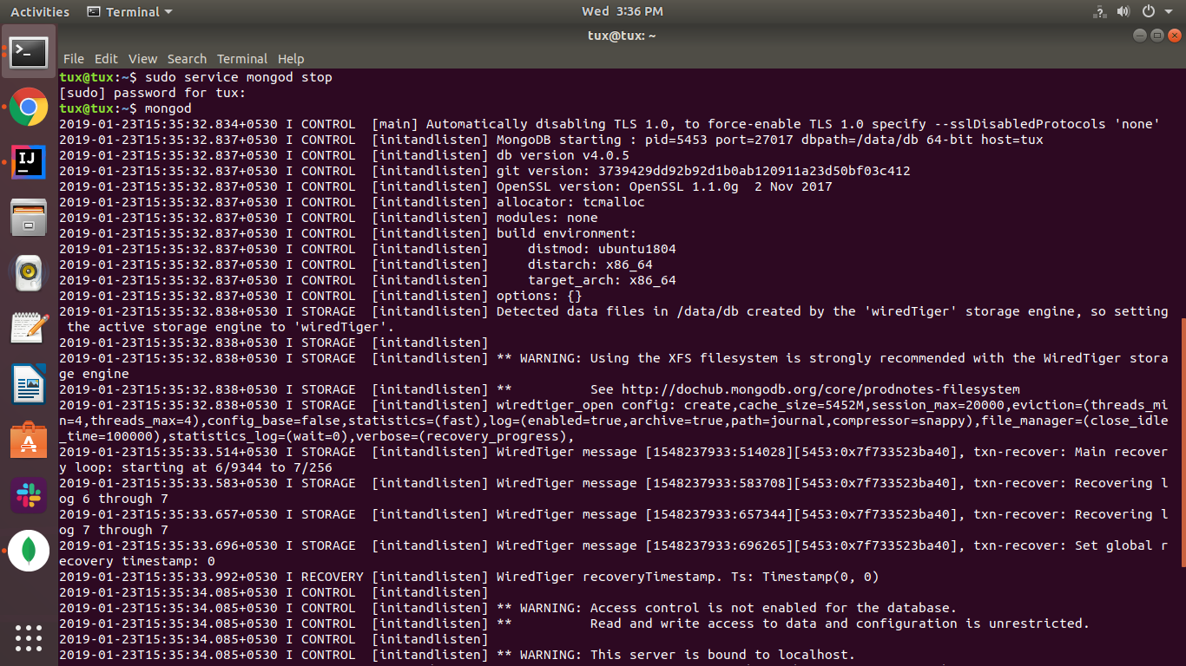Click 'This server is bound to localhost' warning
The image size is (1186, 666).
pos(722,655)
